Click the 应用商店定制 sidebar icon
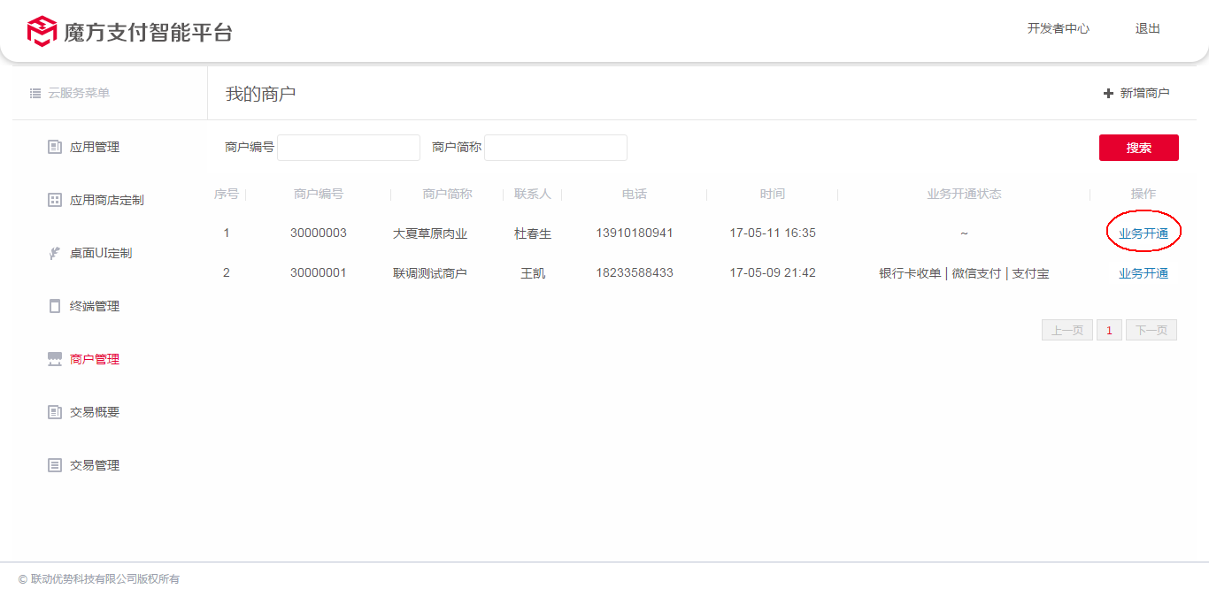Viewport: 1209px width, 589px height. tap(54, 200)
